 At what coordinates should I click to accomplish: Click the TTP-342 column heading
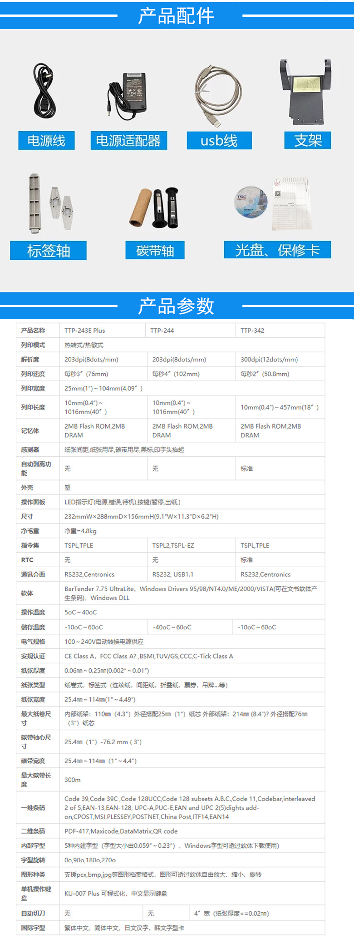point(252,331)
